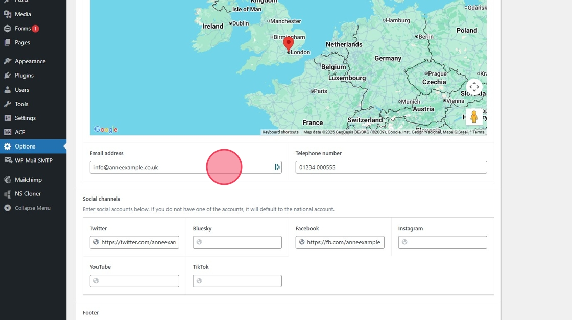The width and height of the screenshot is (572, 320).
Task: Click the Plugins plug icon
Action: click(x=7, y=76)
